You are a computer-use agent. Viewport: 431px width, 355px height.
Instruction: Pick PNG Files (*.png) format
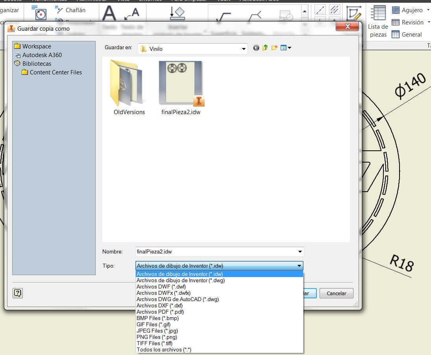point(157,337)
